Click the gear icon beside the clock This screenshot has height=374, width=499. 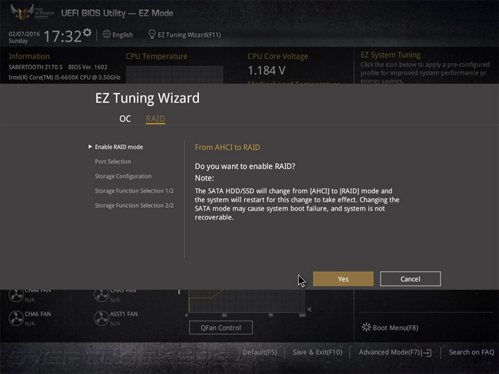(87, 33)
